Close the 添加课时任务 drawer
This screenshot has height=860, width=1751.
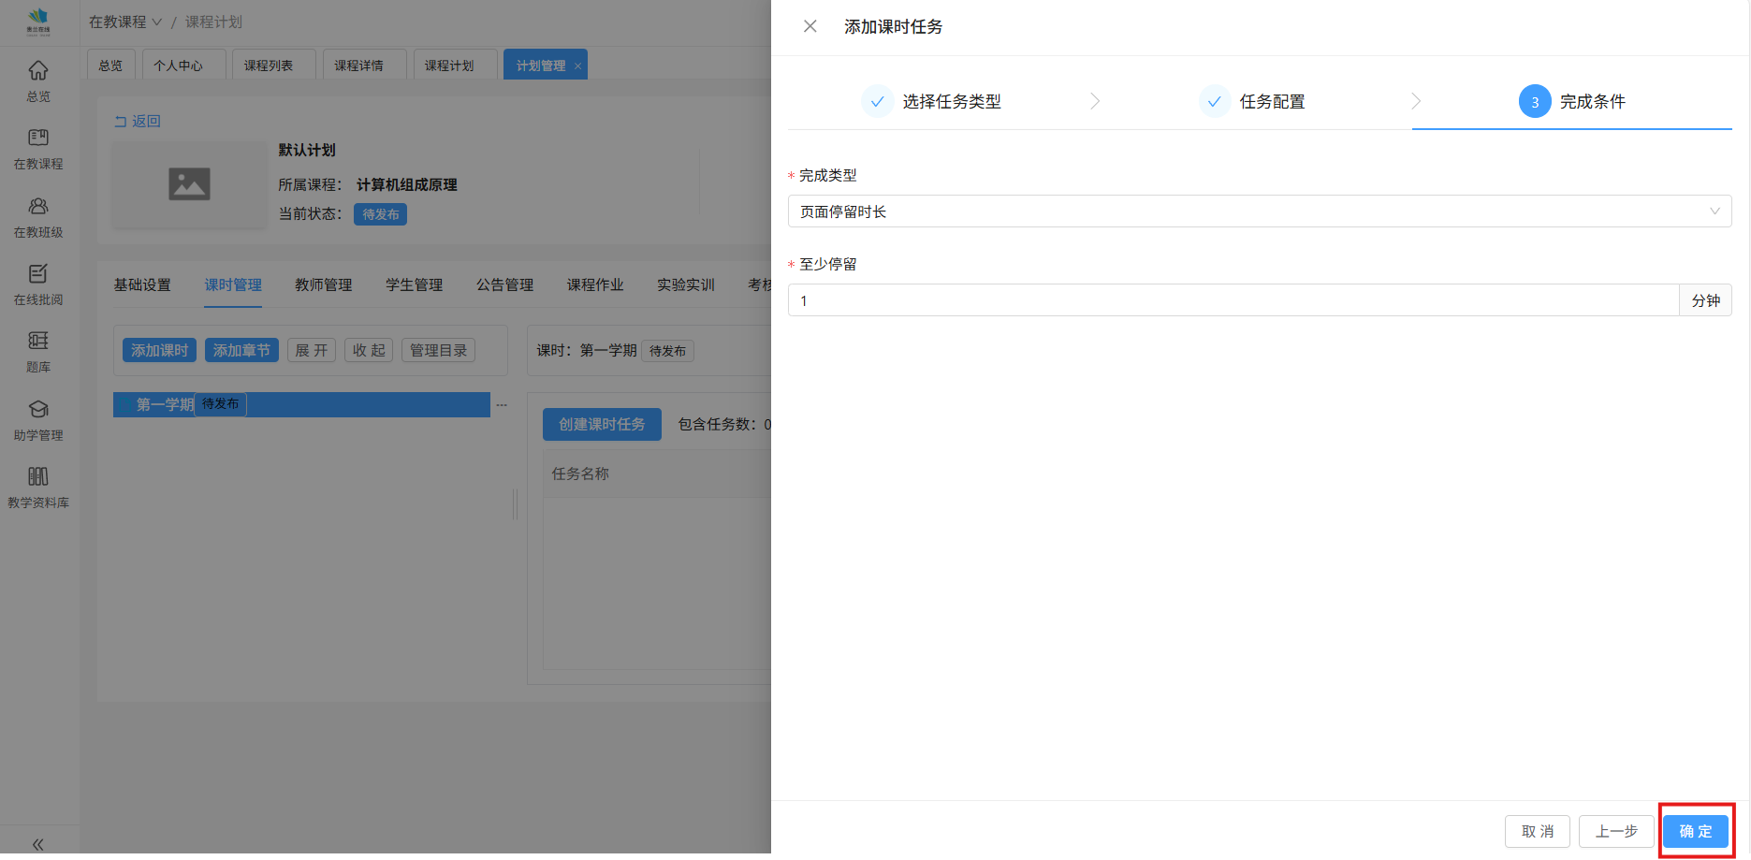(810, 26)
